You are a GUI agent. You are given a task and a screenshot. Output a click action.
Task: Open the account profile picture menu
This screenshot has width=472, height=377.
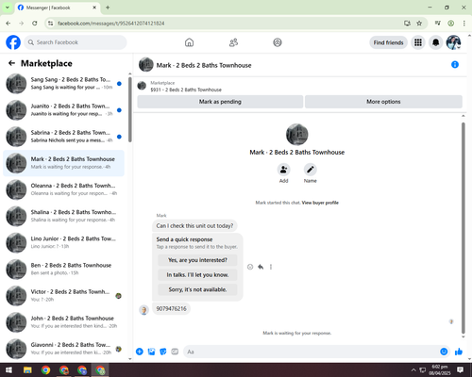(x=453, y=42)
